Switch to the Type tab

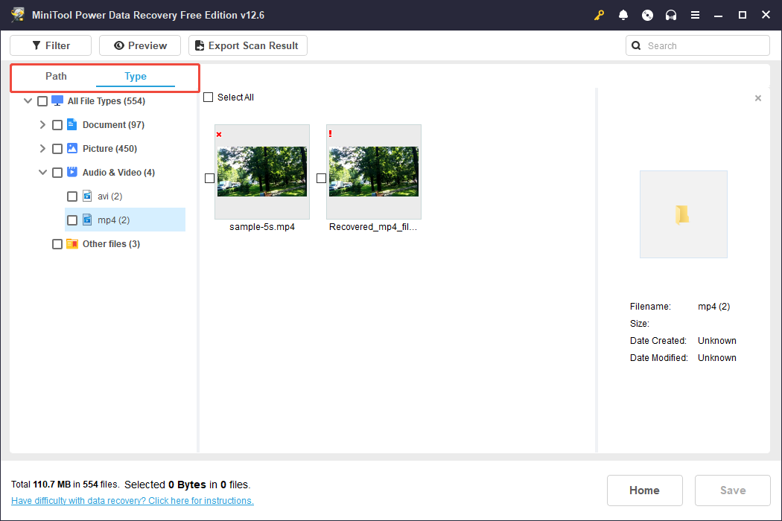point(135,76)
